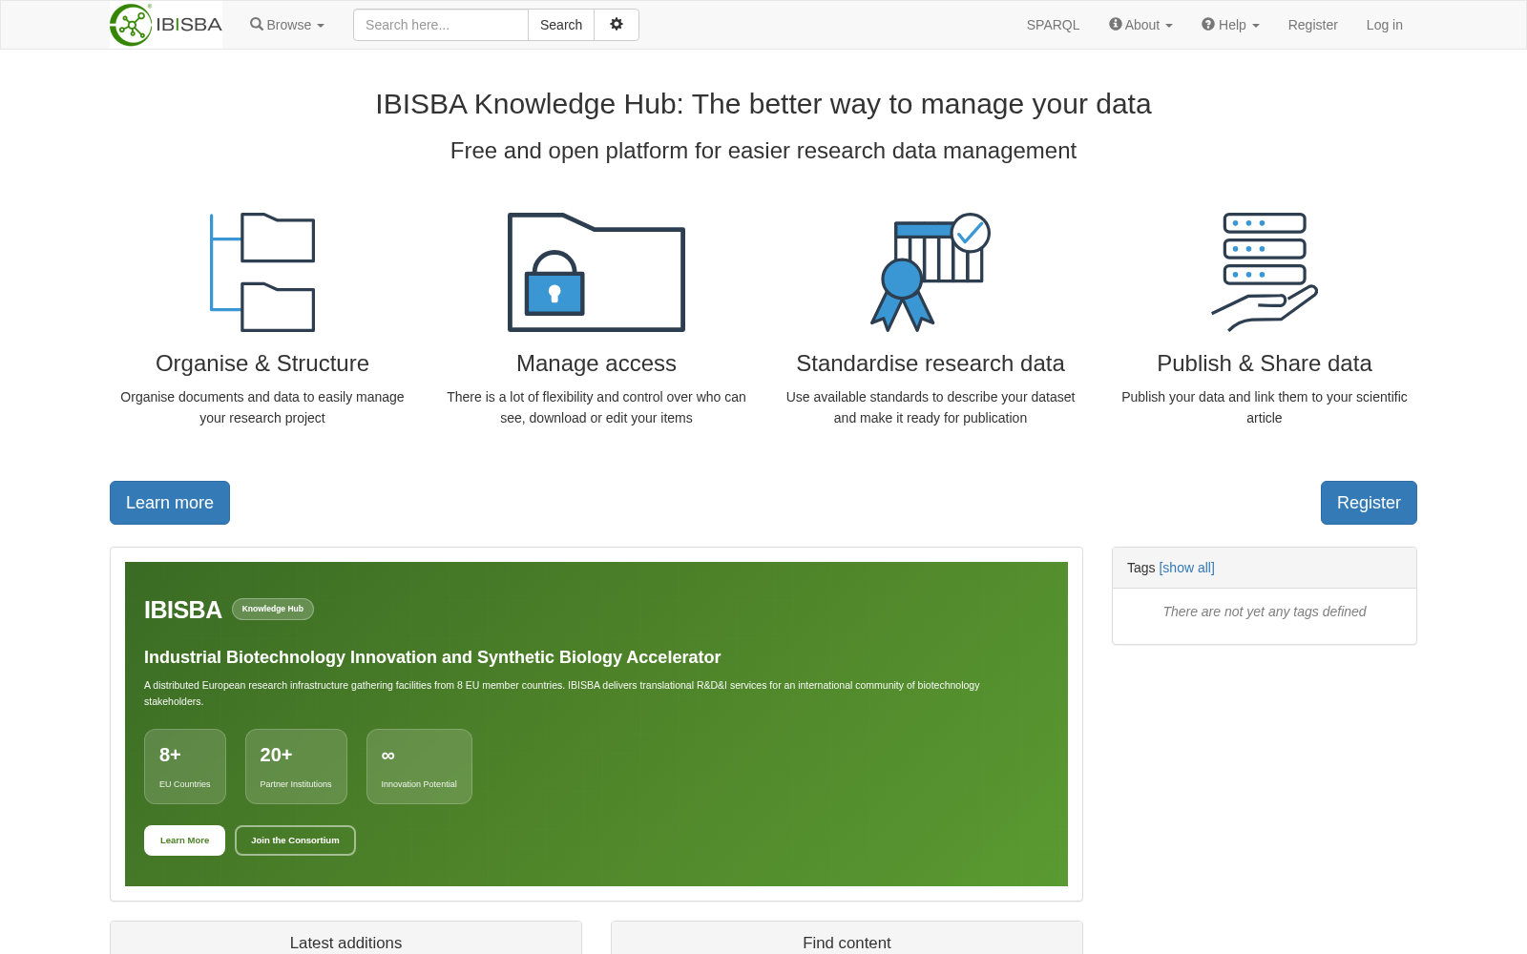Click 'There are not yet any tags defined' text

tap(1265, 612)
